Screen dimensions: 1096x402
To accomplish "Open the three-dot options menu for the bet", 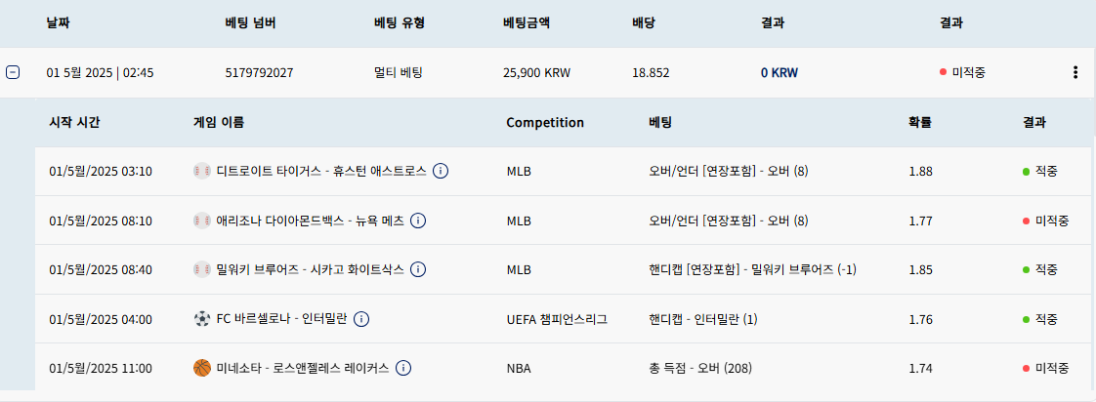I will tap(1075, 72).
